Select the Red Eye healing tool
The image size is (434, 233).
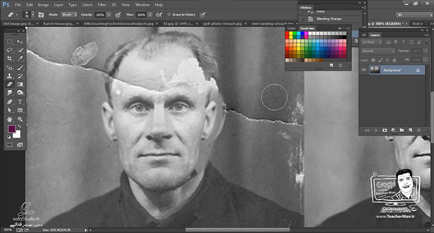(10, 67)
